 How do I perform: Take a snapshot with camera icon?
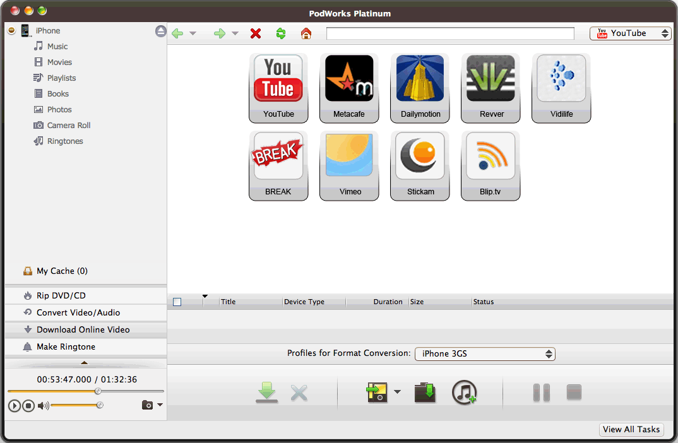coord(146,405)
